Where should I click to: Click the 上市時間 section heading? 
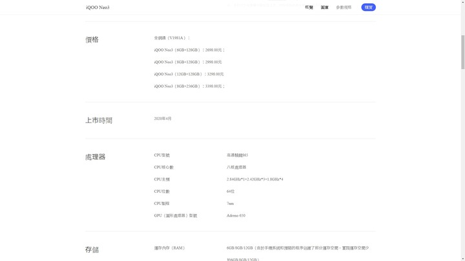coord(99,121)
